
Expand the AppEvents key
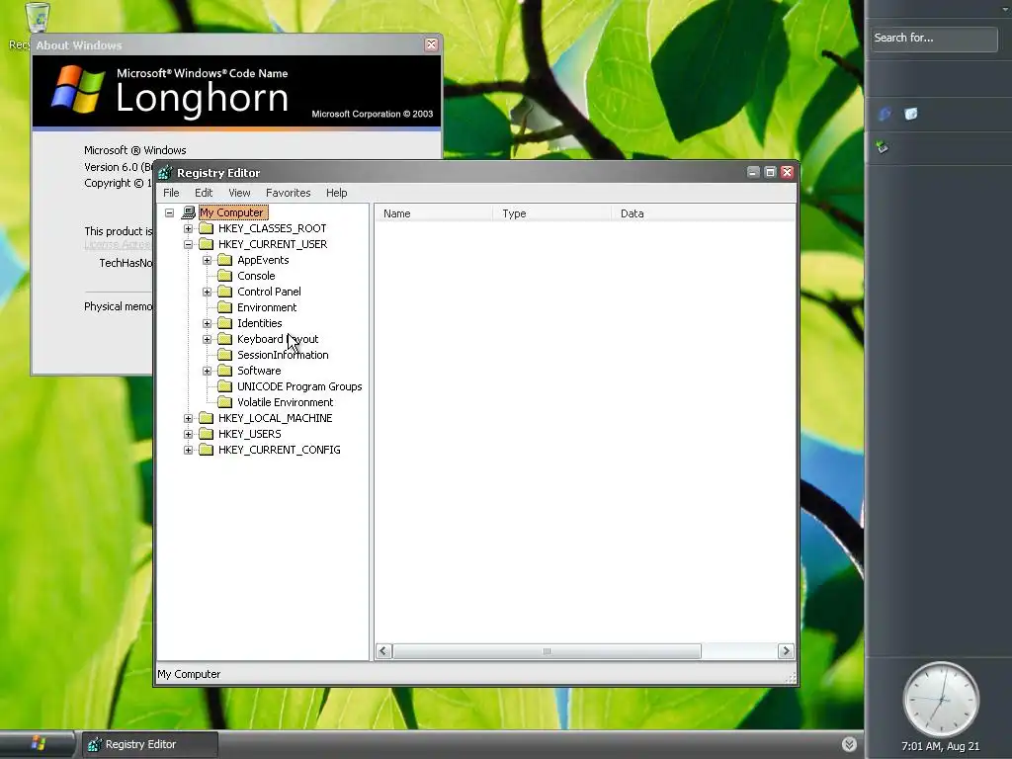207,260
